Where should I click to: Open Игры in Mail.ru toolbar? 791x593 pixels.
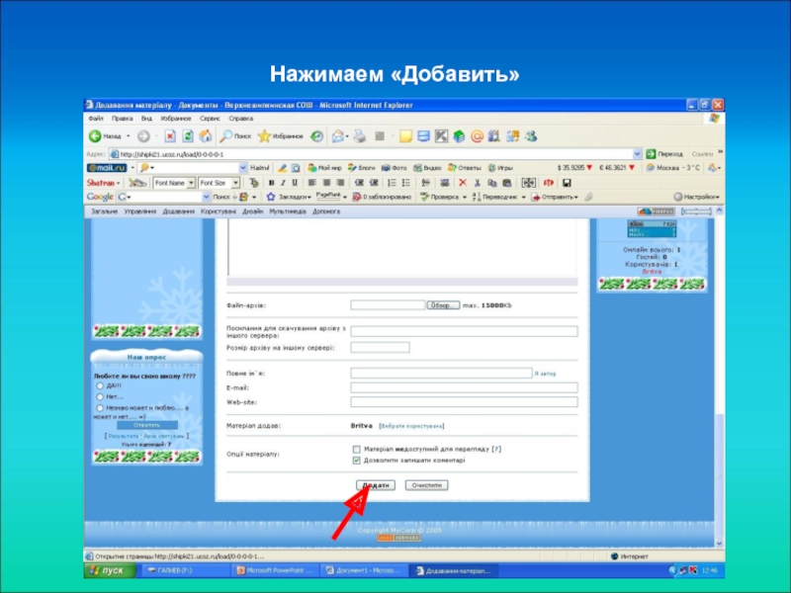[x=500, y=168]
